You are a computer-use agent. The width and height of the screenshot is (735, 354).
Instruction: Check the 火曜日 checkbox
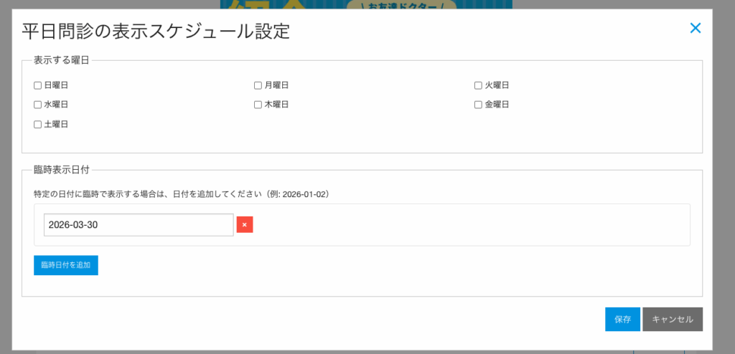tap(478, 85)
